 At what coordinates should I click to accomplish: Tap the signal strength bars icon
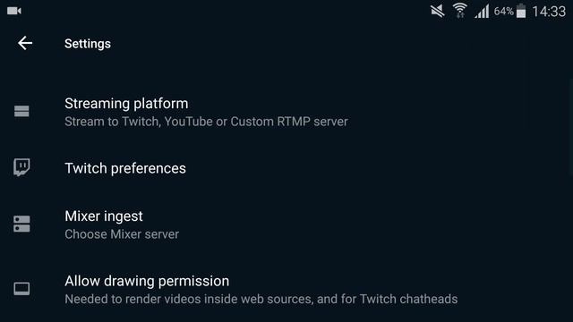click(x=482, y=12)
